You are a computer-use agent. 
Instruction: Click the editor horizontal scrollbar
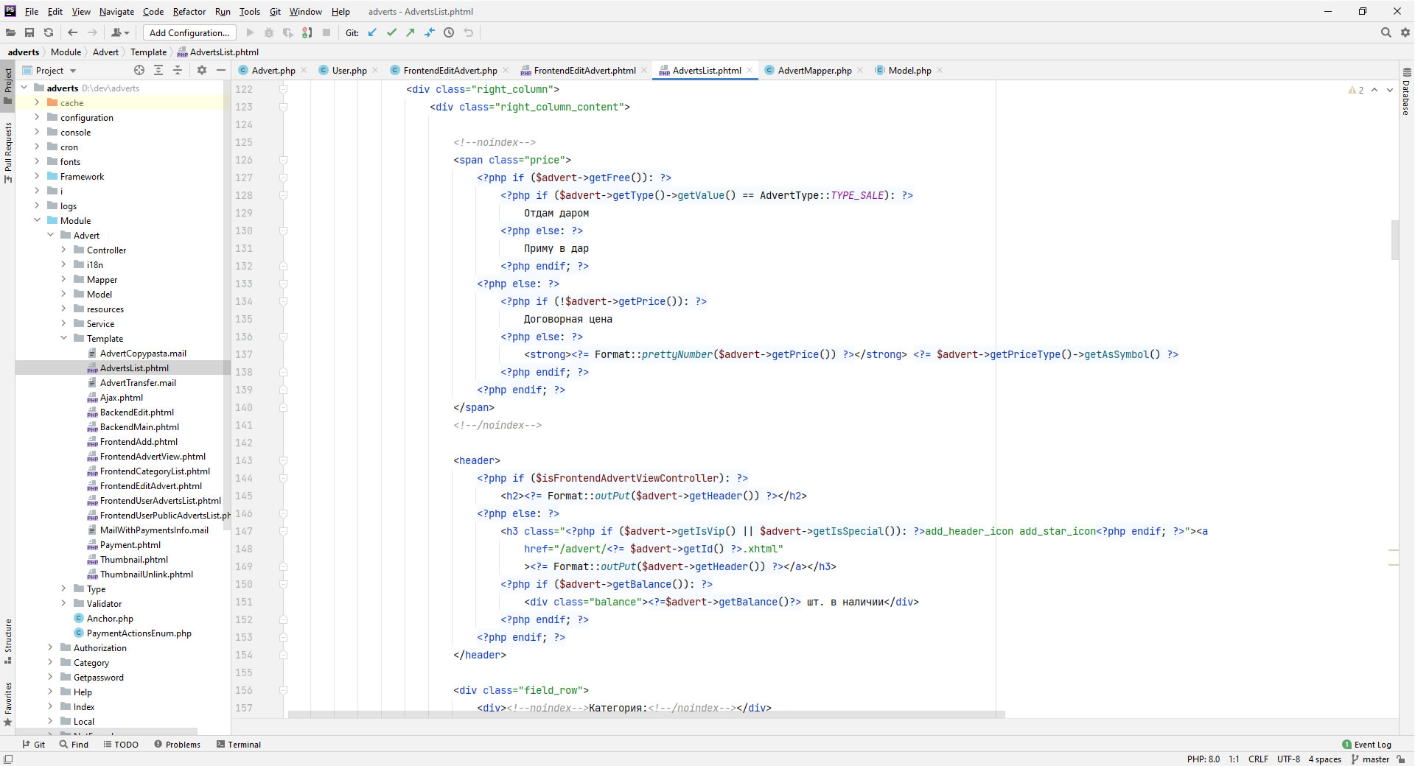646,714
